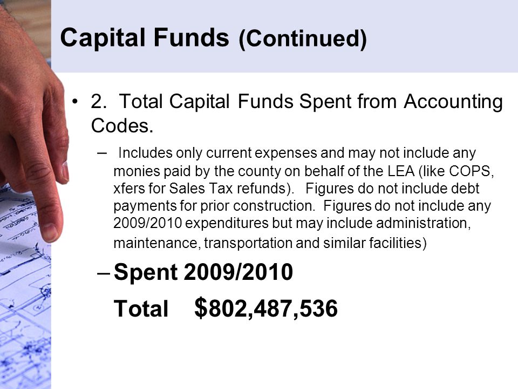Click the lavender title banner background
This screenshot has height=389, width=518.
point(442,36)
